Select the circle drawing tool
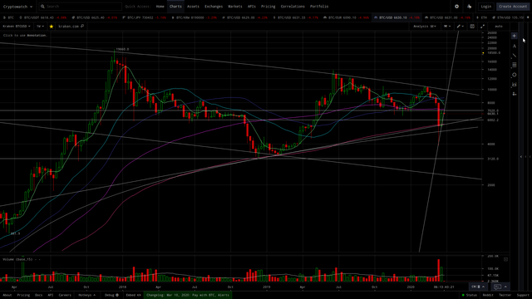Image resolution: width=532 pixels, height=299 pixels. point(515,75)
